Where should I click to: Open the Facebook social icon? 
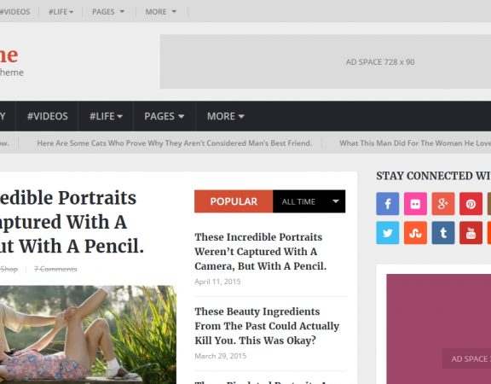click(387, 204)
